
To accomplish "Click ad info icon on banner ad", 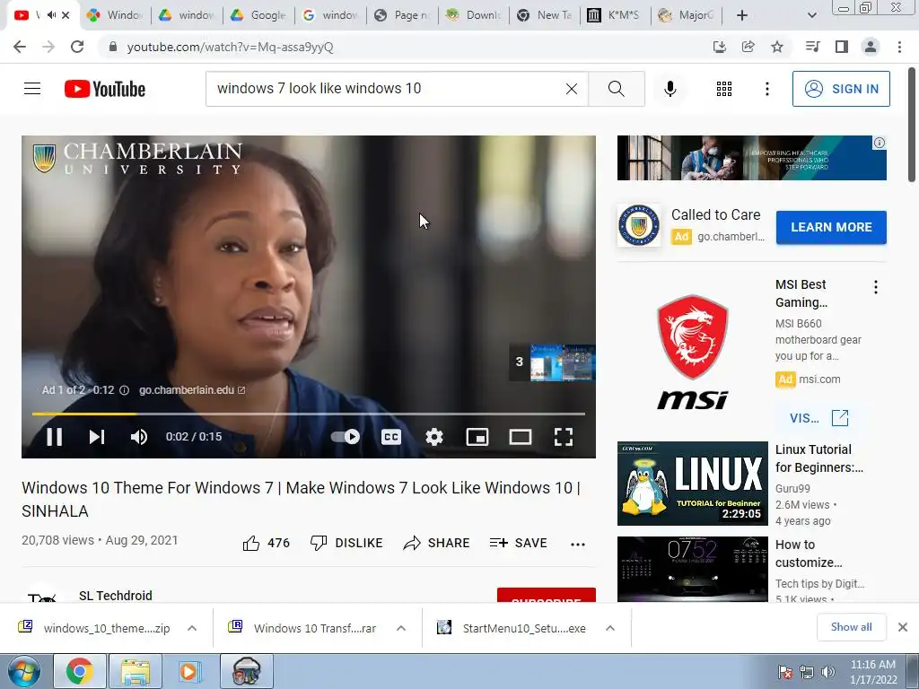I will click(x=880, y=143).
